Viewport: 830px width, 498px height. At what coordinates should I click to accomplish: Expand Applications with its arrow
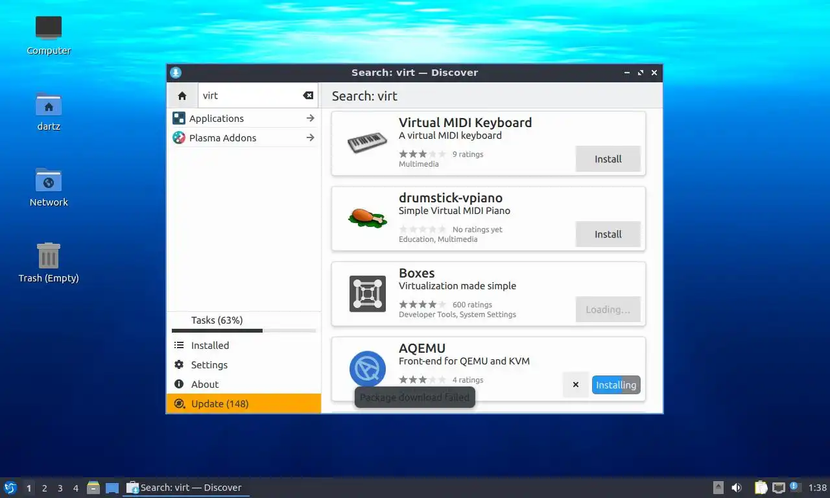[310, 119]
